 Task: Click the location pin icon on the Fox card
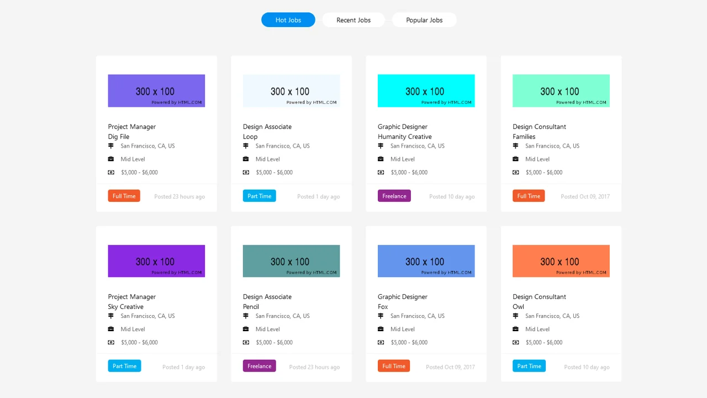click(x=380, y=316)
